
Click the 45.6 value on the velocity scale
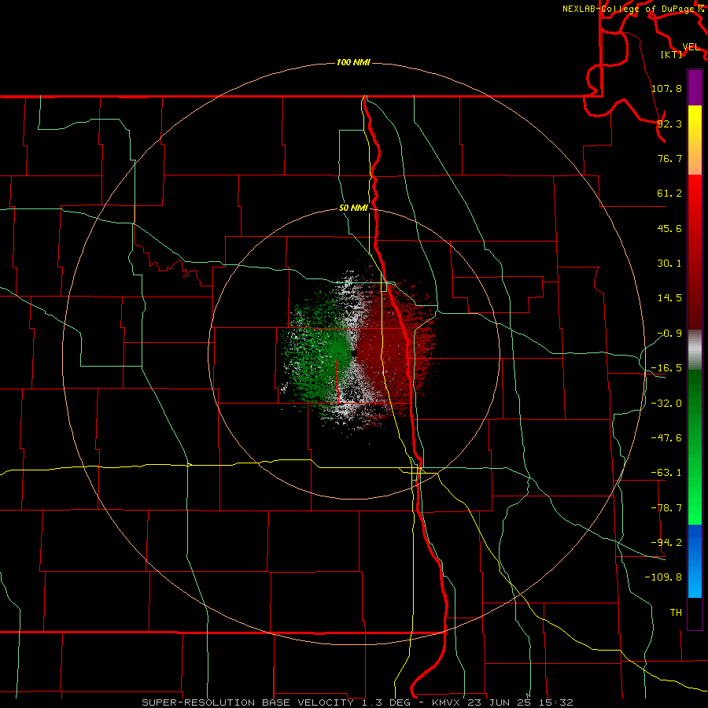pyautogui.click(x=669, y=228)
